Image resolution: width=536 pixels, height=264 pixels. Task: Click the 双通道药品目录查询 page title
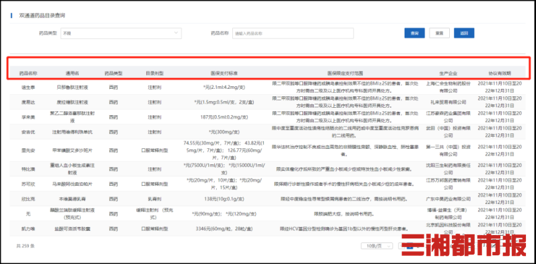tap(42, 15)
